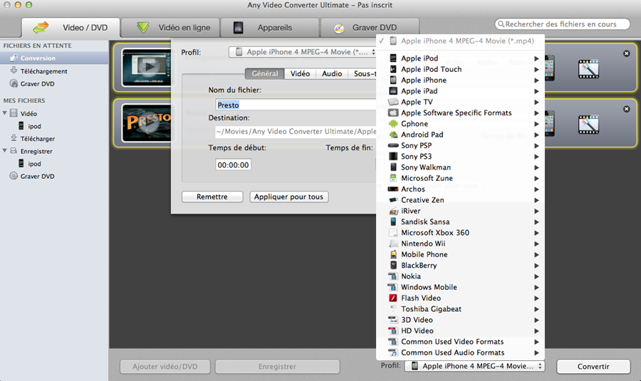Click the Mobile Phone icon
Viewport: 641px width, 381px height.
click(393, 254)
